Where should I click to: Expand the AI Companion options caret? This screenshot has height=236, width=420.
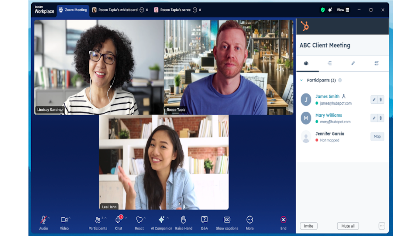tap(167, 218)
